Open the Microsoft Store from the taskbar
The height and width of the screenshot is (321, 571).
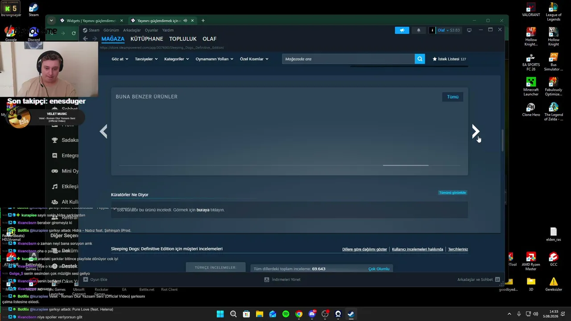[246, 314]
